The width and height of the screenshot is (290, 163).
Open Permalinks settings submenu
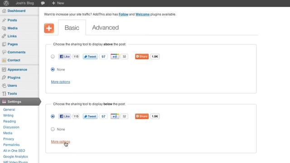pos(11,145)
